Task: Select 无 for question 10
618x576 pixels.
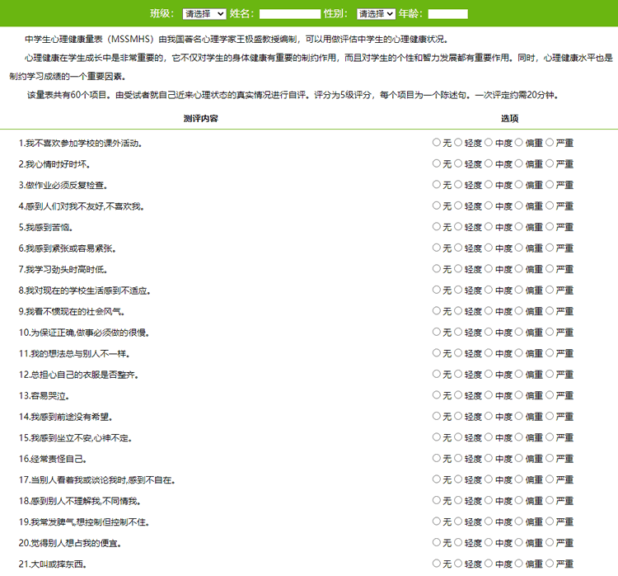Action: pos(436,332)
